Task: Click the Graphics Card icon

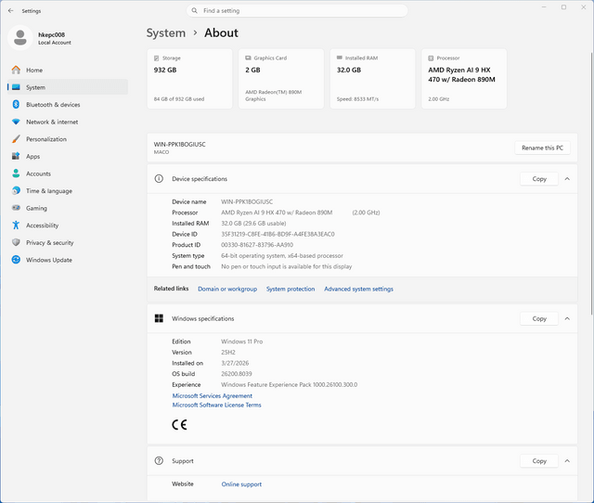Action: click(248, 58)
